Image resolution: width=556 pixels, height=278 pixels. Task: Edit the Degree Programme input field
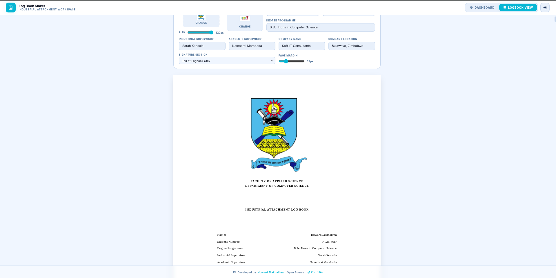pyautogui.click(x=321, y=27)
